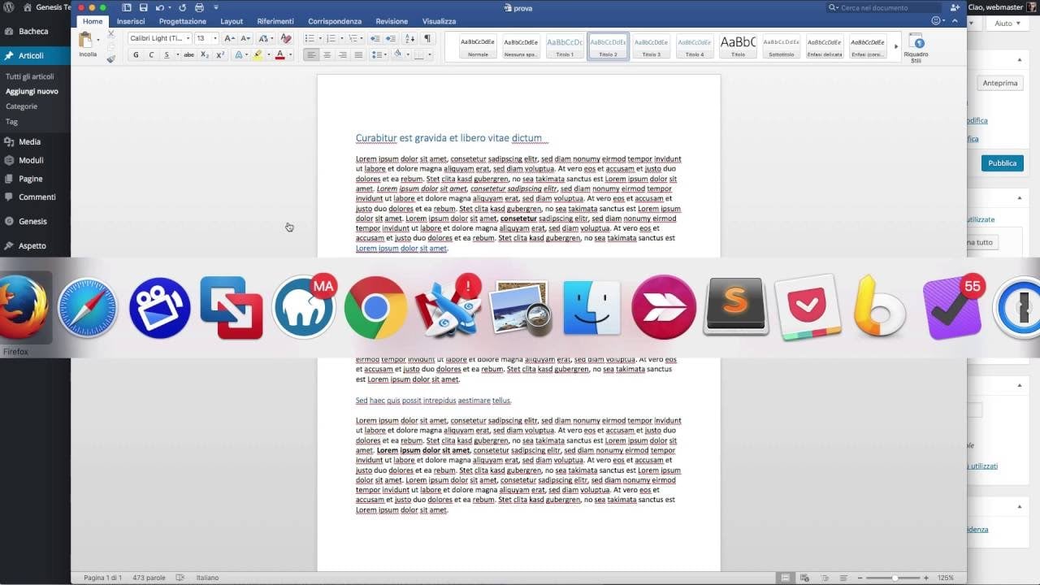Open the Riquadro Stili pane
This screenshot has width=1040, height=585.
[x=916, y=45]
